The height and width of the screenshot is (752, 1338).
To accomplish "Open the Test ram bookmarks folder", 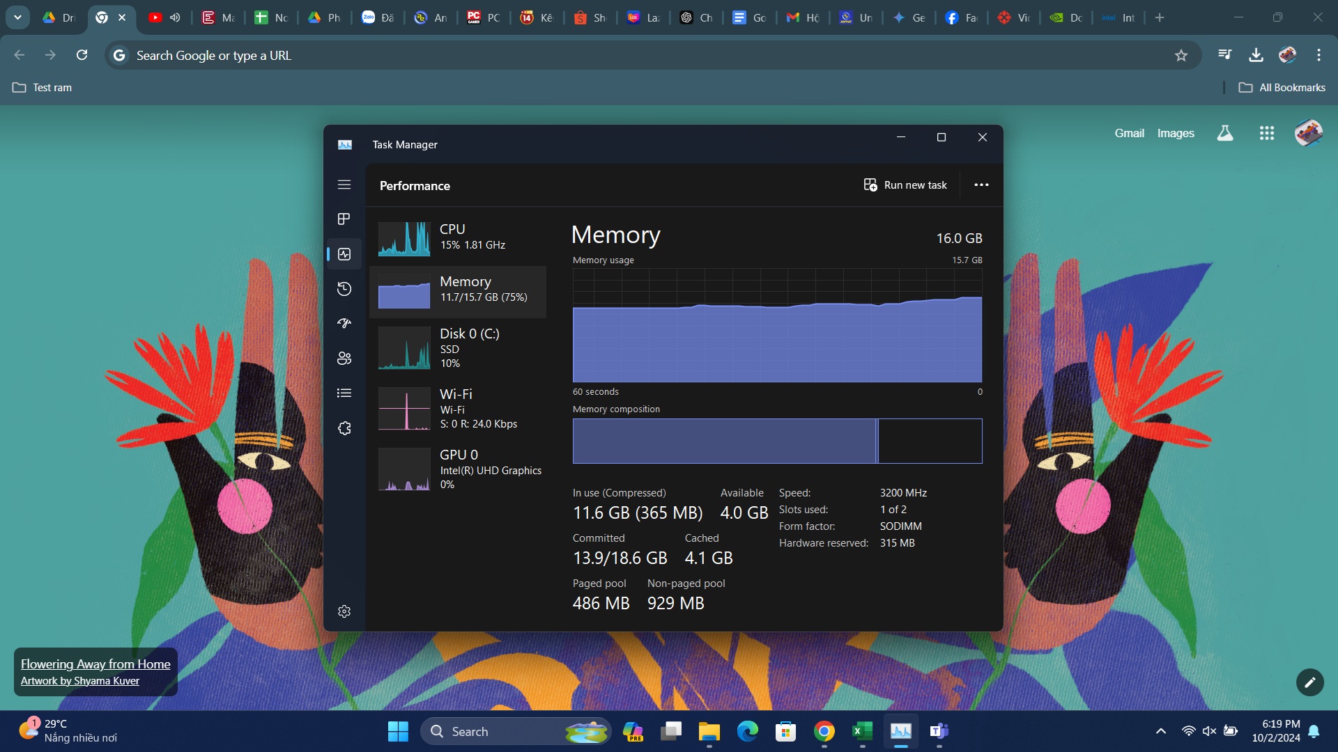I will point(43,88).
